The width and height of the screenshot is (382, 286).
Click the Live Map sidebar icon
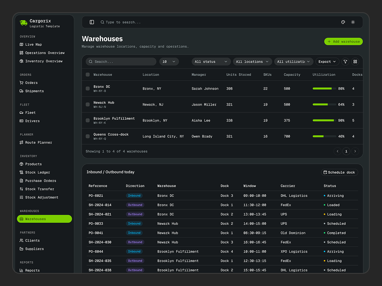[22, 44]
